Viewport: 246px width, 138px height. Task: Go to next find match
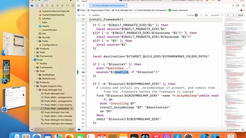click(x=233, y=15)
